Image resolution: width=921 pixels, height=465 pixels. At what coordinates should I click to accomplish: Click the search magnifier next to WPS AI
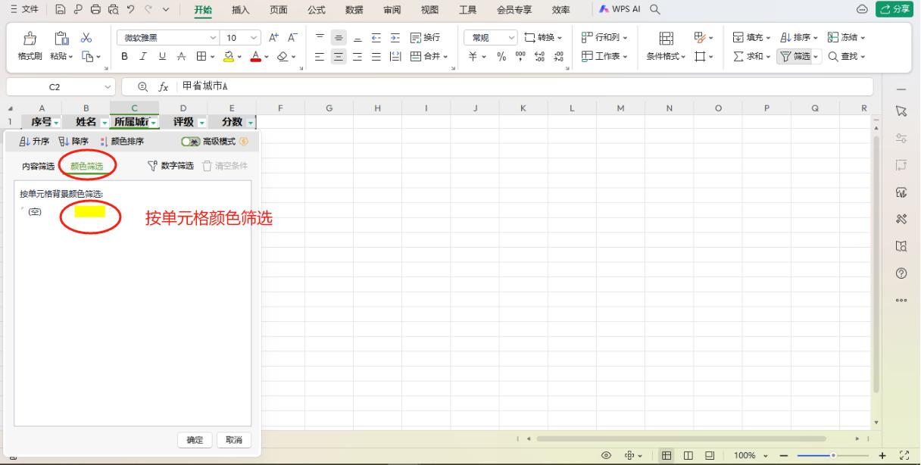click(x=654, y=10)
